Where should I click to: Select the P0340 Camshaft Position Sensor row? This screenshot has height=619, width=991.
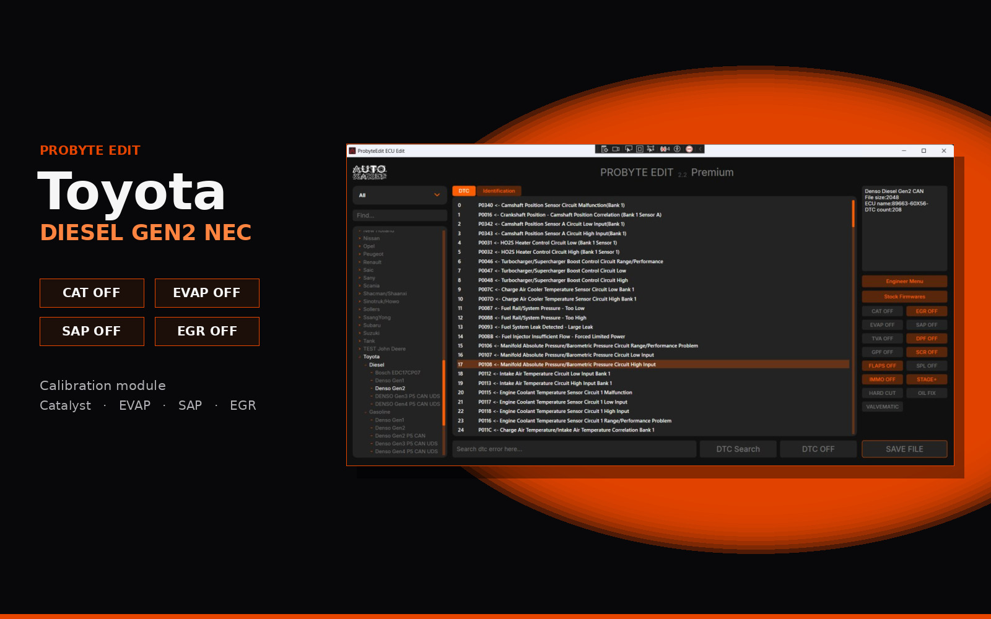(x=652, y=206)
